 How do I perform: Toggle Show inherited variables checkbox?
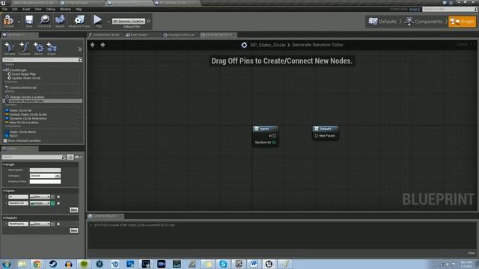tap(5, 140)
